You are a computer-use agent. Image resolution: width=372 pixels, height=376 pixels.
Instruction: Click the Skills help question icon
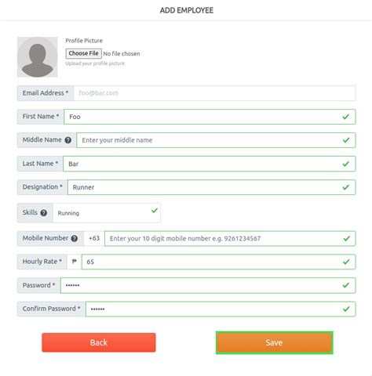(x=44, y=213)
